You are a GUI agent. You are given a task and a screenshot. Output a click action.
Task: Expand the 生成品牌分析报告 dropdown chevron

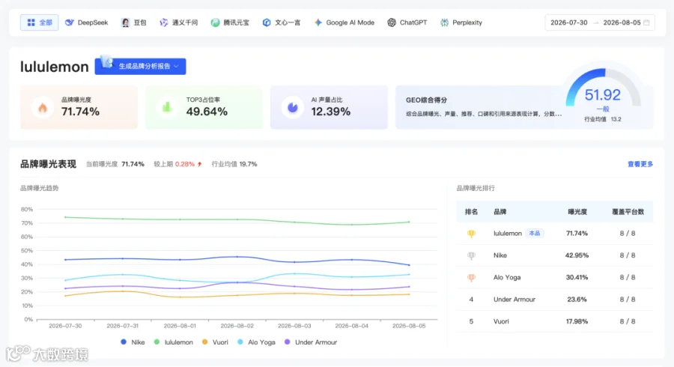176,66
